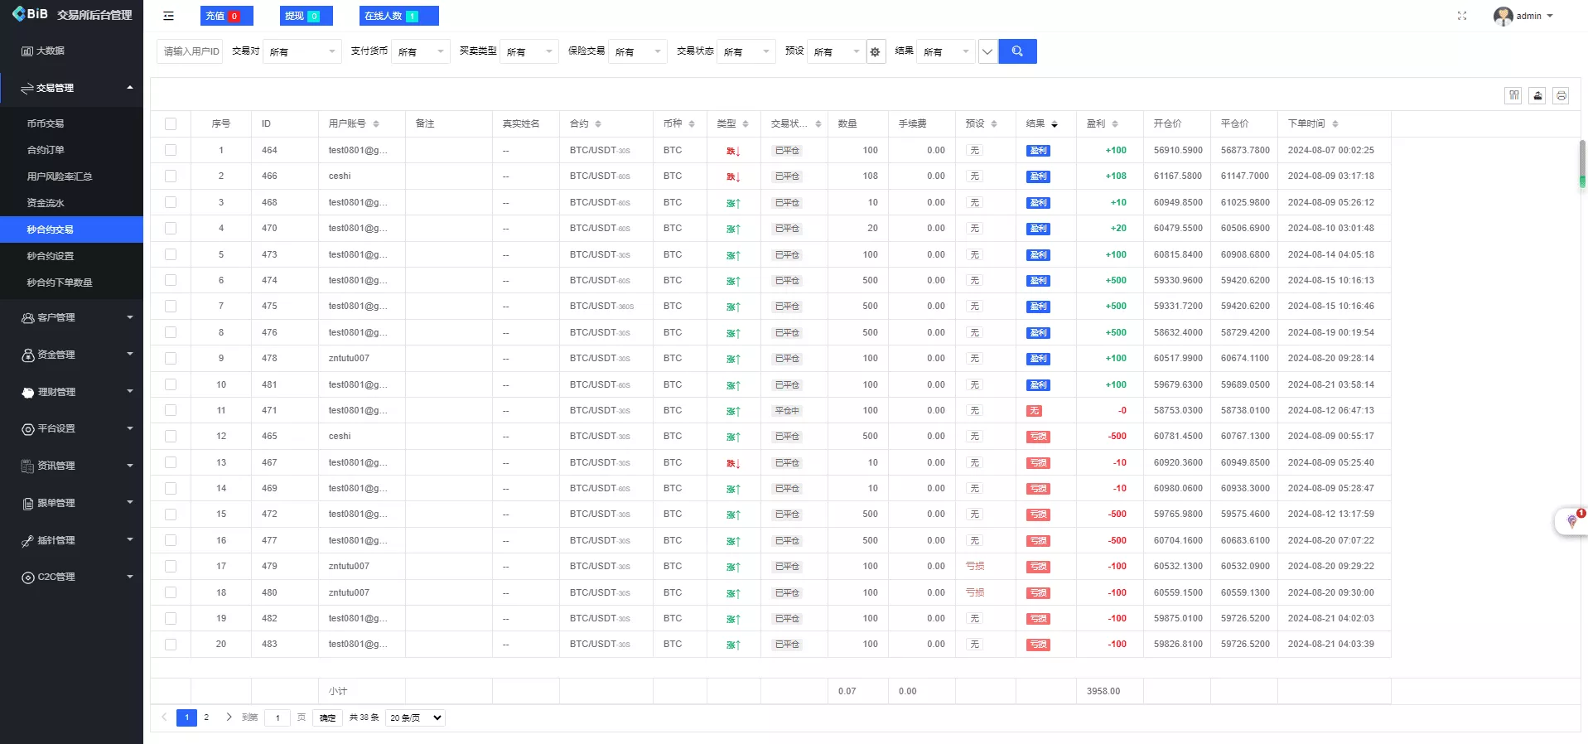Viewport: 1588px width, 744px height.
Task: Check the select-all checkbox in table header
Action: (171, 123)
